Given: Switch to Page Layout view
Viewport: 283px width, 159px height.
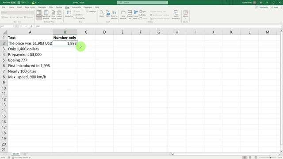Looking at the screenshot, I should (x=53, y=15).
